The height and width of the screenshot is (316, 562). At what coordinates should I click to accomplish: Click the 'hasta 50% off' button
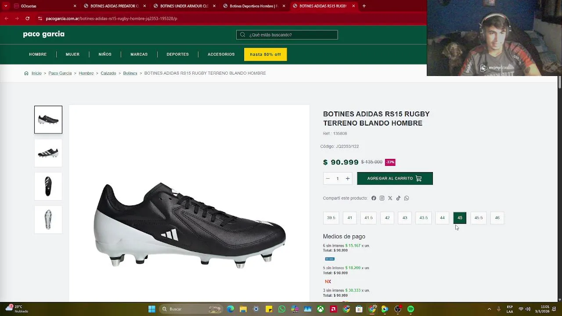265,54
